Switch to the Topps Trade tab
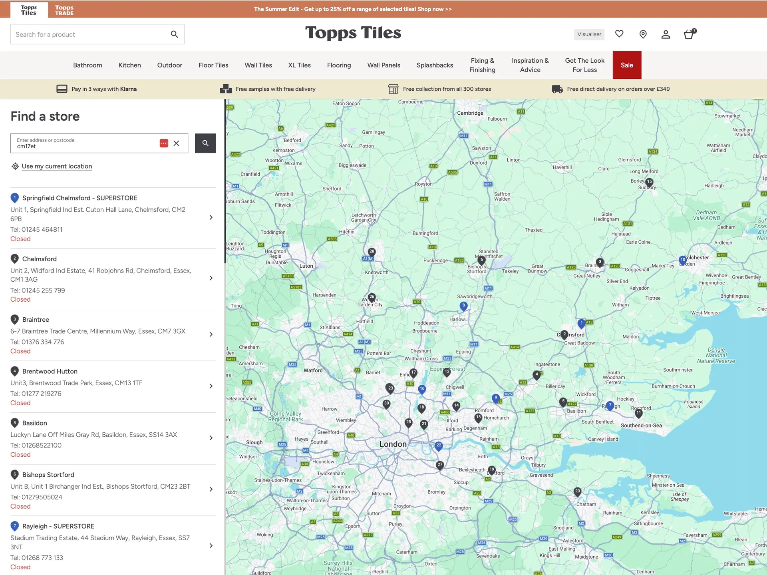 64,10
